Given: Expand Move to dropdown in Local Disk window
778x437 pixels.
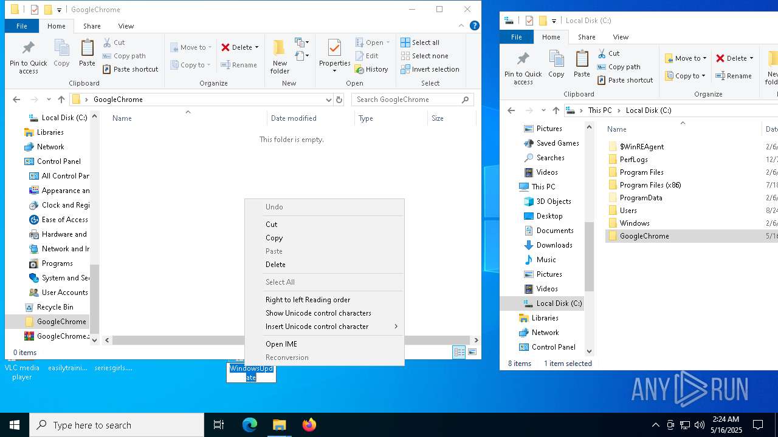Looking at the screenshot, I should tap(704, 58).
